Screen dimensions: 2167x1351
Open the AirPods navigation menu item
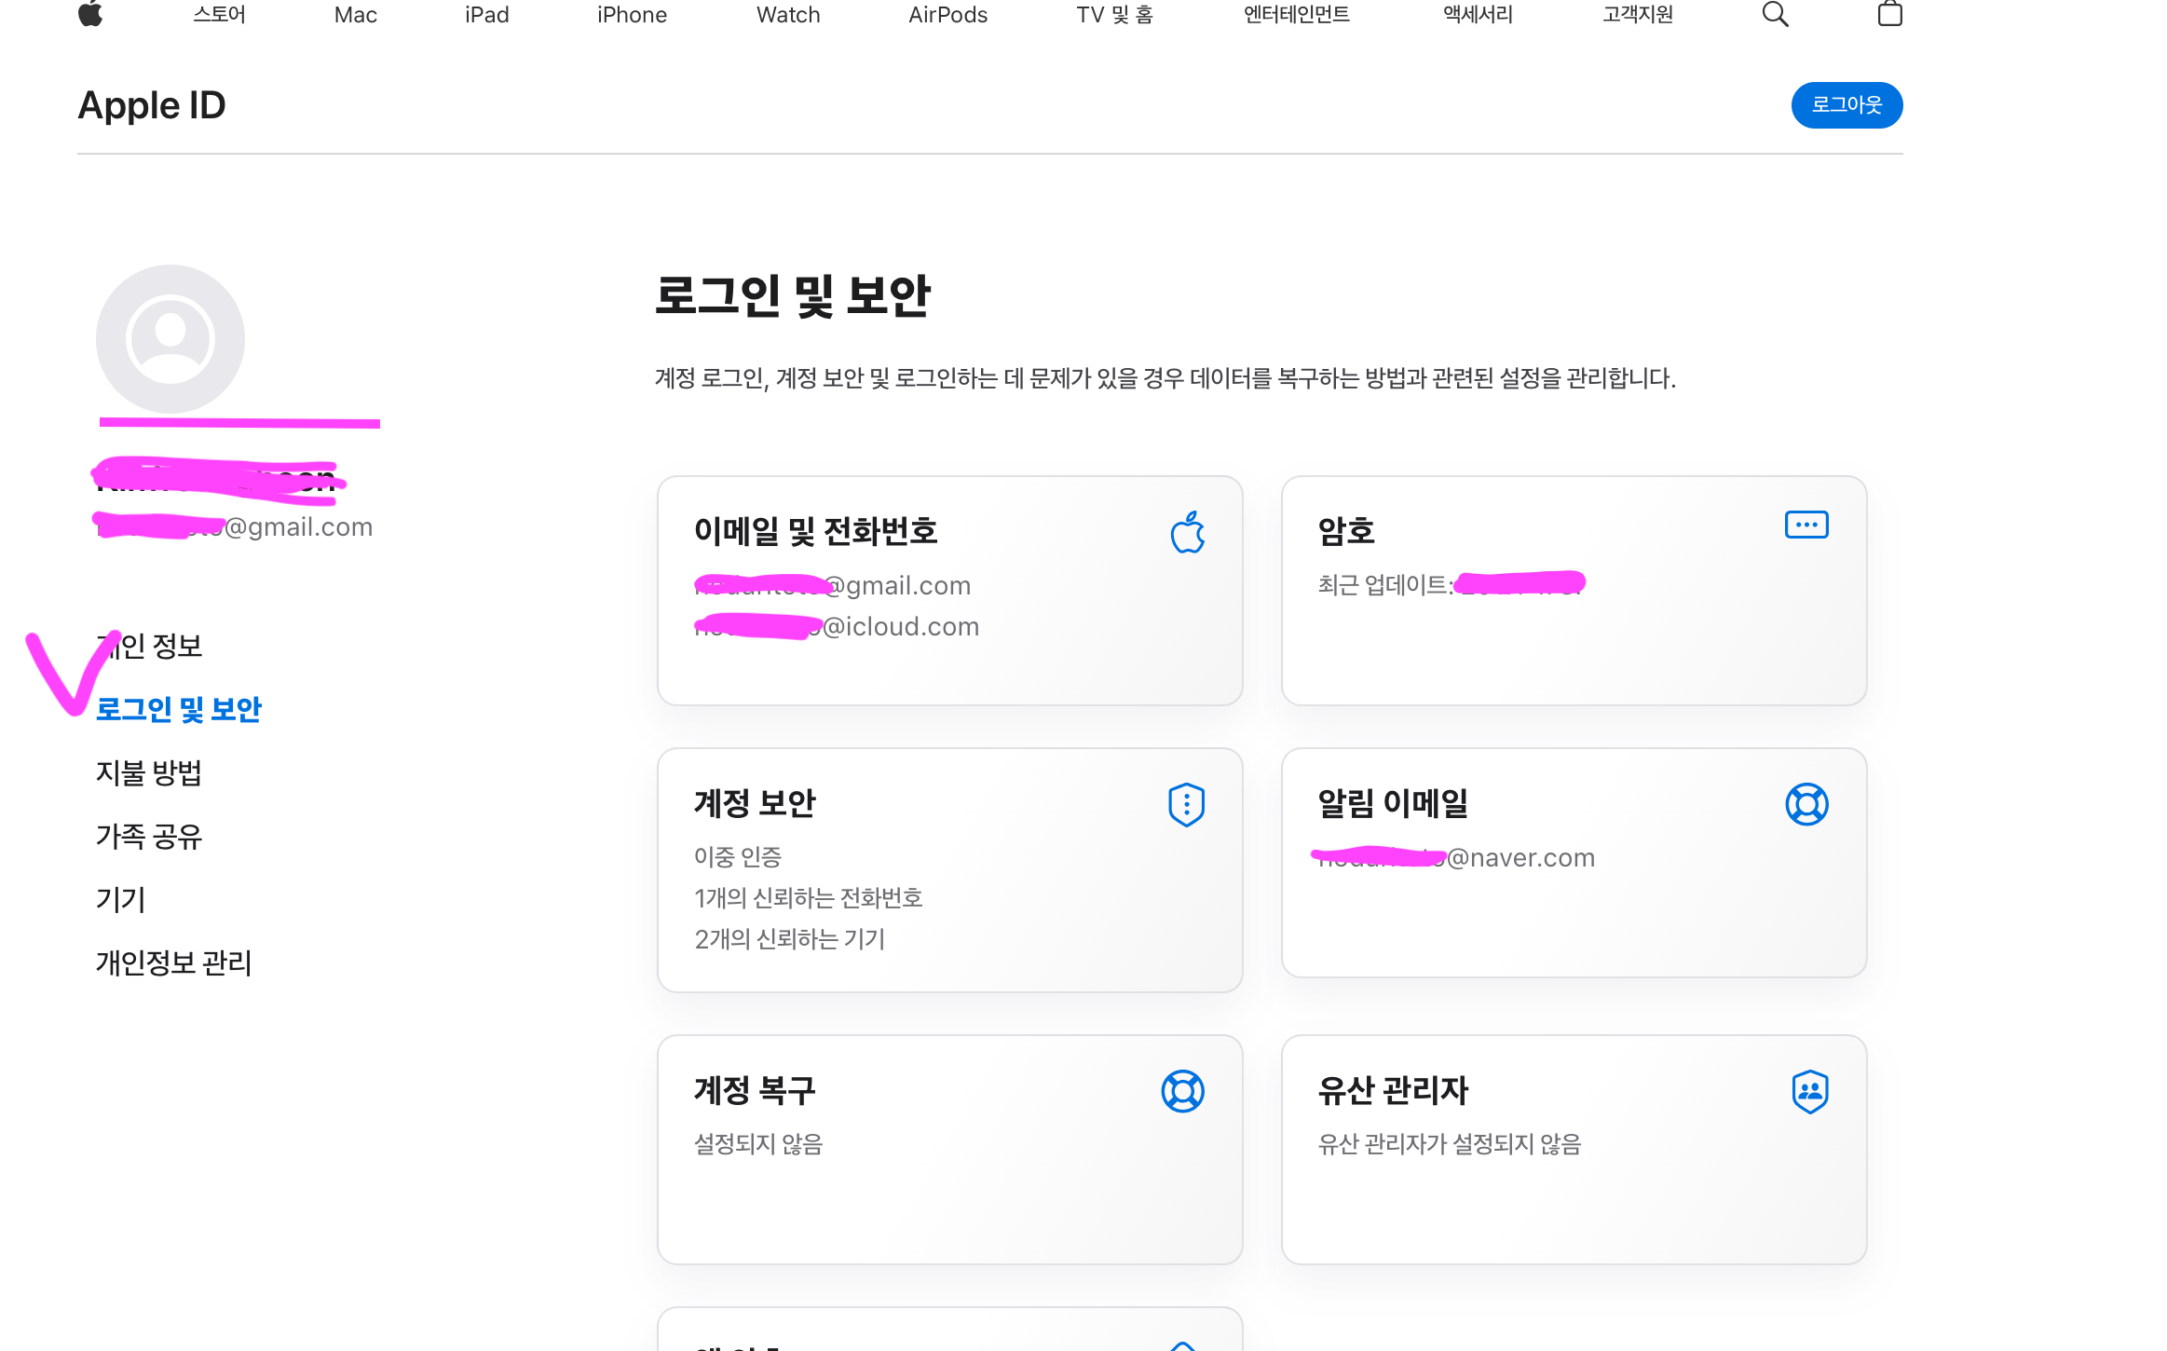click(947, 15)
